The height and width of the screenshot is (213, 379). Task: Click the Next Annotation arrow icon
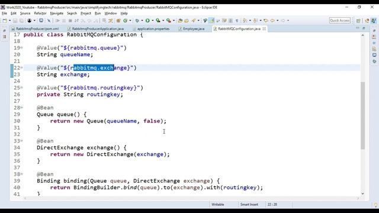[x=245, y=21]
